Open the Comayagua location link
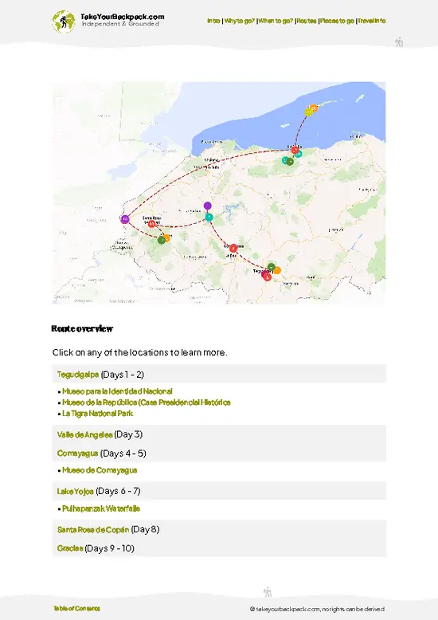 (77, 453)
